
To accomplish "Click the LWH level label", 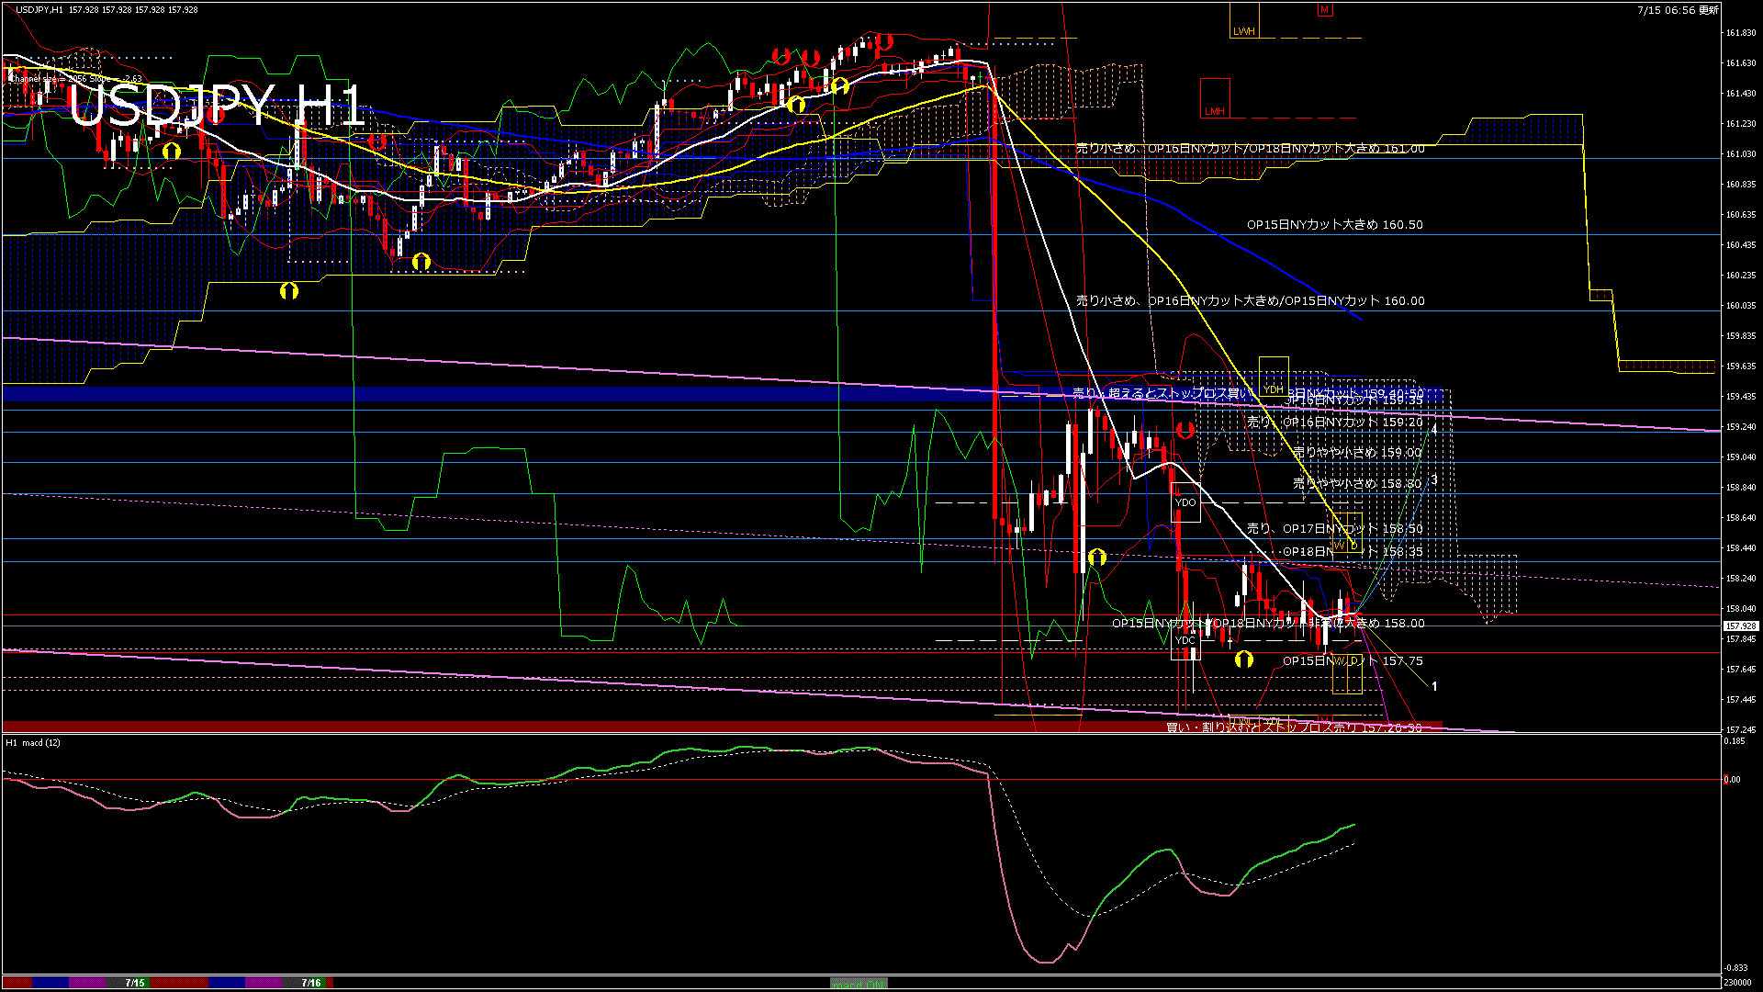I will point(1243,31).
